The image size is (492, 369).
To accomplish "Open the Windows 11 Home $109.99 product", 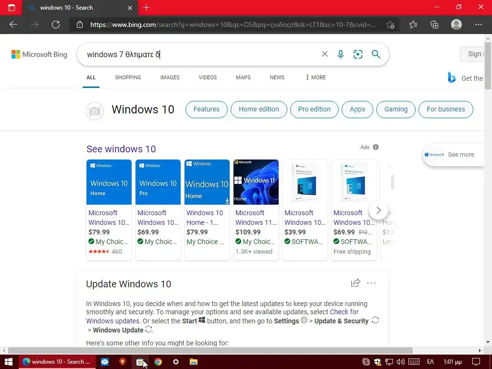I will pos(256,209).
